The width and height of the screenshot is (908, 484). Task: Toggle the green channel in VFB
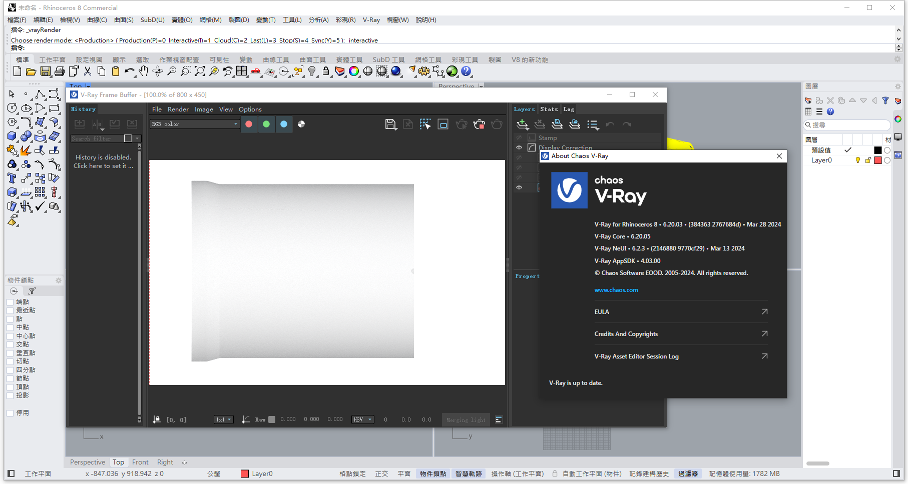(x=266, y=124)
